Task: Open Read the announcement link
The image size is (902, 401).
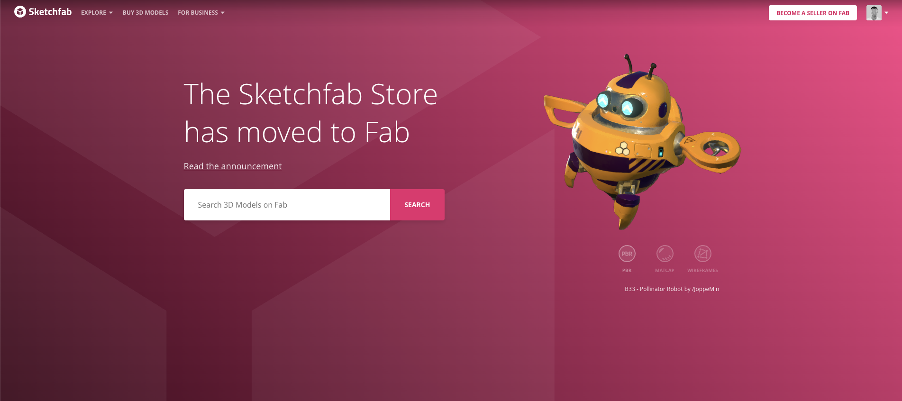Action: [x=233, y=166]
